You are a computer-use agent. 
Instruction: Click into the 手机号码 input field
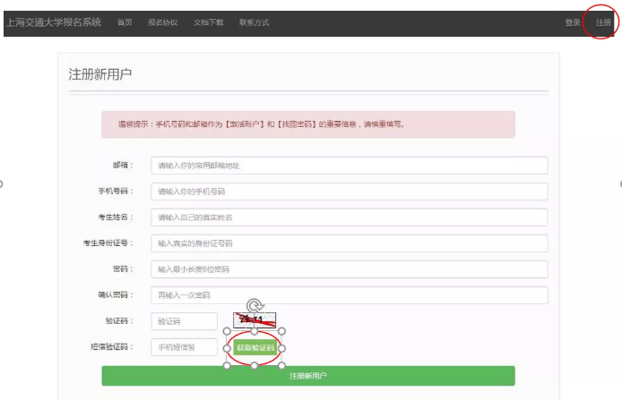[x=349, y=191]
